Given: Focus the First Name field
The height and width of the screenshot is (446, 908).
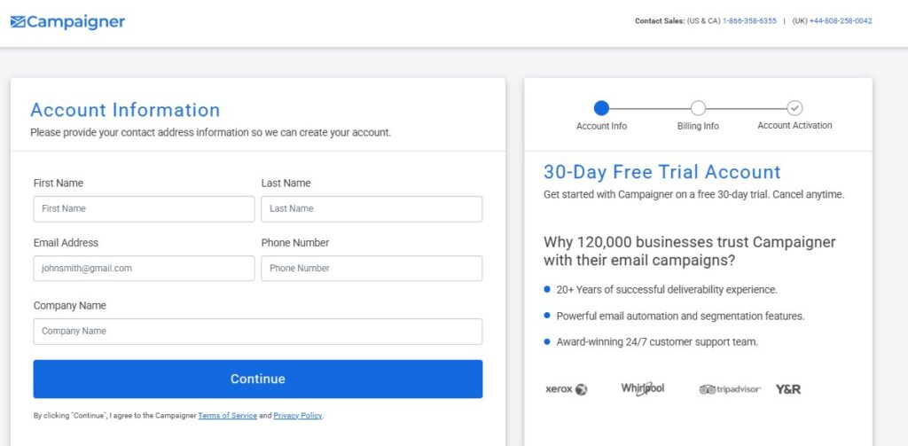Looking at the screenshot, I should 144,208.
